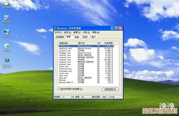Open the My Documents desktop icon

click(x=7, y=4)
